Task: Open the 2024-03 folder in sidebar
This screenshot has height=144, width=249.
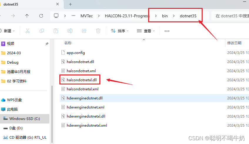Action: 14,53
